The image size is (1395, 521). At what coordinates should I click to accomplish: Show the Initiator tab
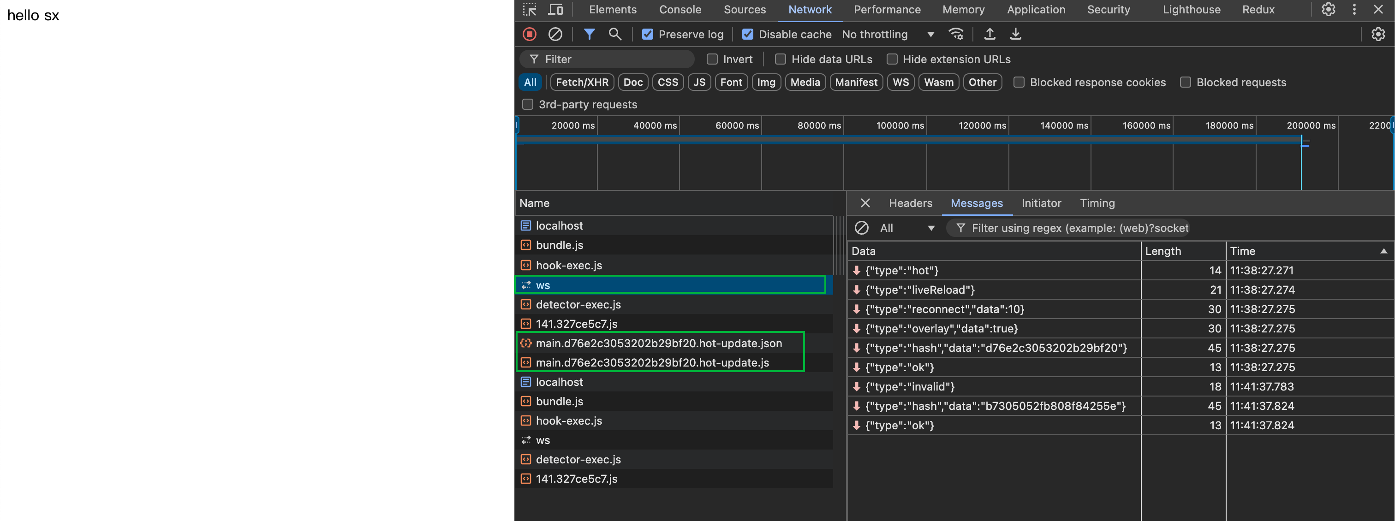(1041, 203)
